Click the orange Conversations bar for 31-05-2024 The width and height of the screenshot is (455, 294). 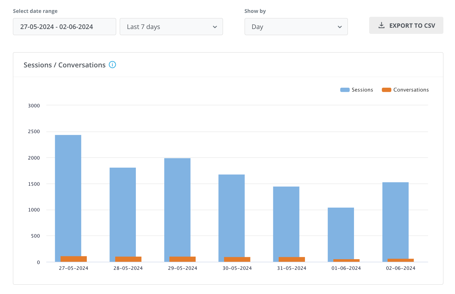pos(292,260)
